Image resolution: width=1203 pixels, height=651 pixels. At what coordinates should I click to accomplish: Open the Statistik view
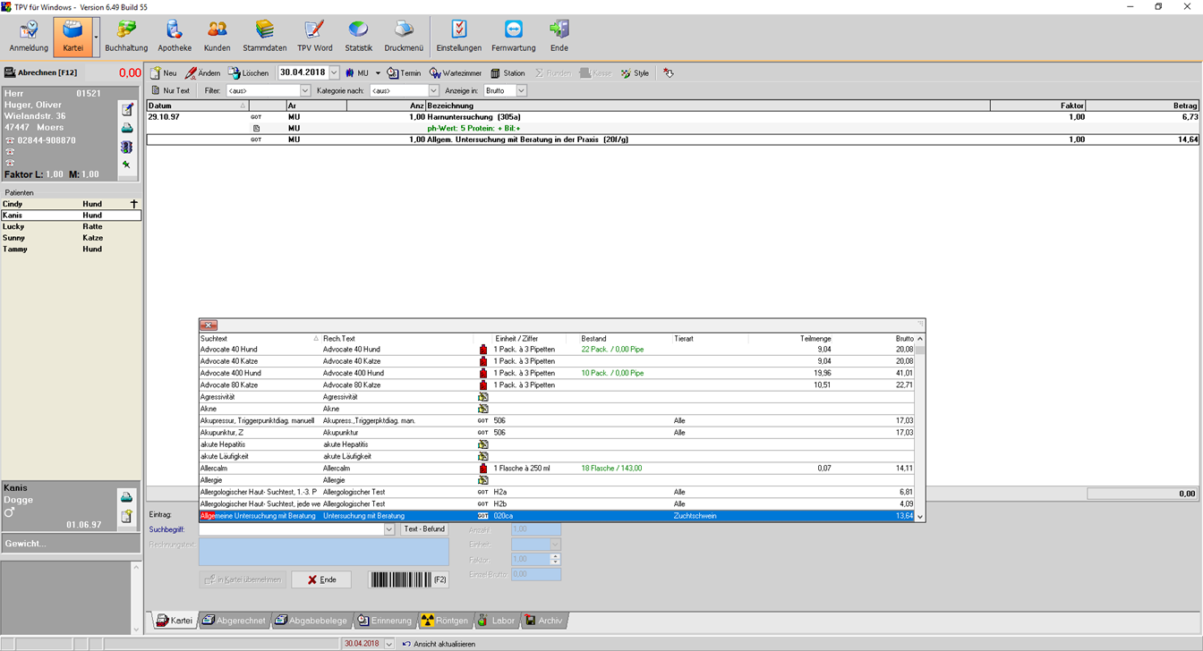click(358, 37)
